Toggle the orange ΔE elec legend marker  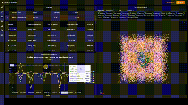[94, 76]
